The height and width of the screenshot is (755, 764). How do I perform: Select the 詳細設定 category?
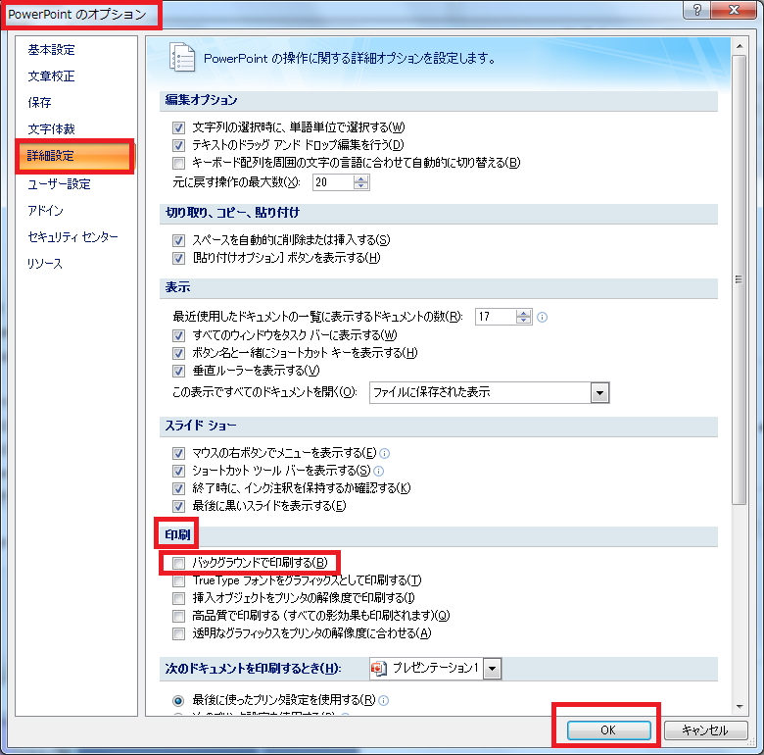point(75,157)
